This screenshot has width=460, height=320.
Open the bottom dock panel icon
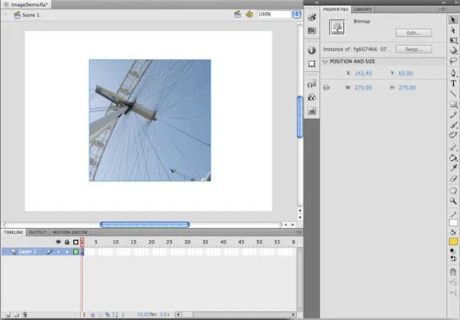coord(311,111)
